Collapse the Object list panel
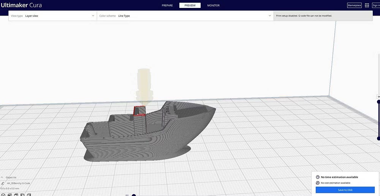 pos(3,177)
